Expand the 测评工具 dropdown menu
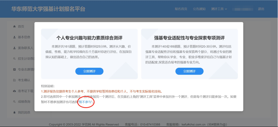Screen dimensions: 278x127 coord(219,9)
